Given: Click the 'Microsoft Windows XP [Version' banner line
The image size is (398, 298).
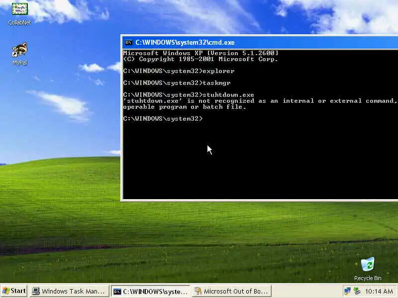Looking at the screenshot, I should click(200, 53).
